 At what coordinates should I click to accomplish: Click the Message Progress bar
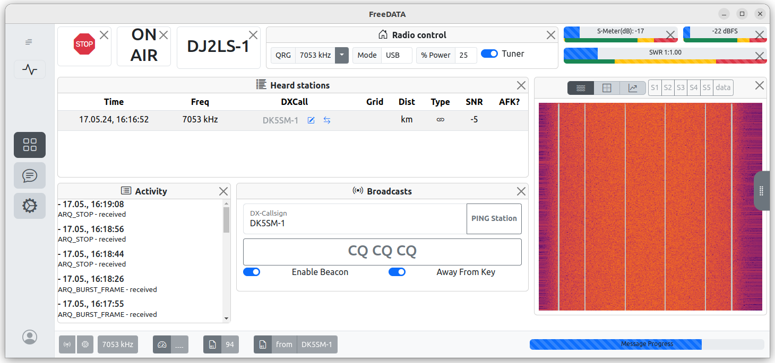point(647,344)
